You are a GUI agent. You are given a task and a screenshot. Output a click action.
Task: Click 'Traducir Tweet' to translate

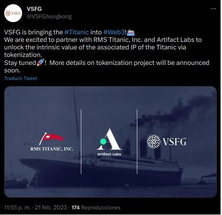coord(21,78)
